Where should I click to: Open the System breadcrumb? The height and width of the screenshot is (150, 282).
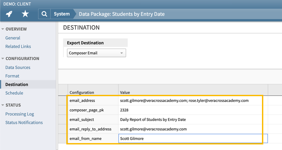(x=62, y=14)
